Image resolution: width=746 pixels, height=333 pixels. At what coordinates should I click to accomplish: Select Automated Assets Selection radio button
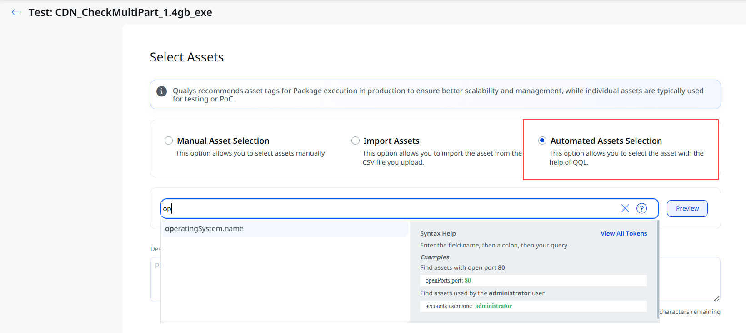(542, 141)
